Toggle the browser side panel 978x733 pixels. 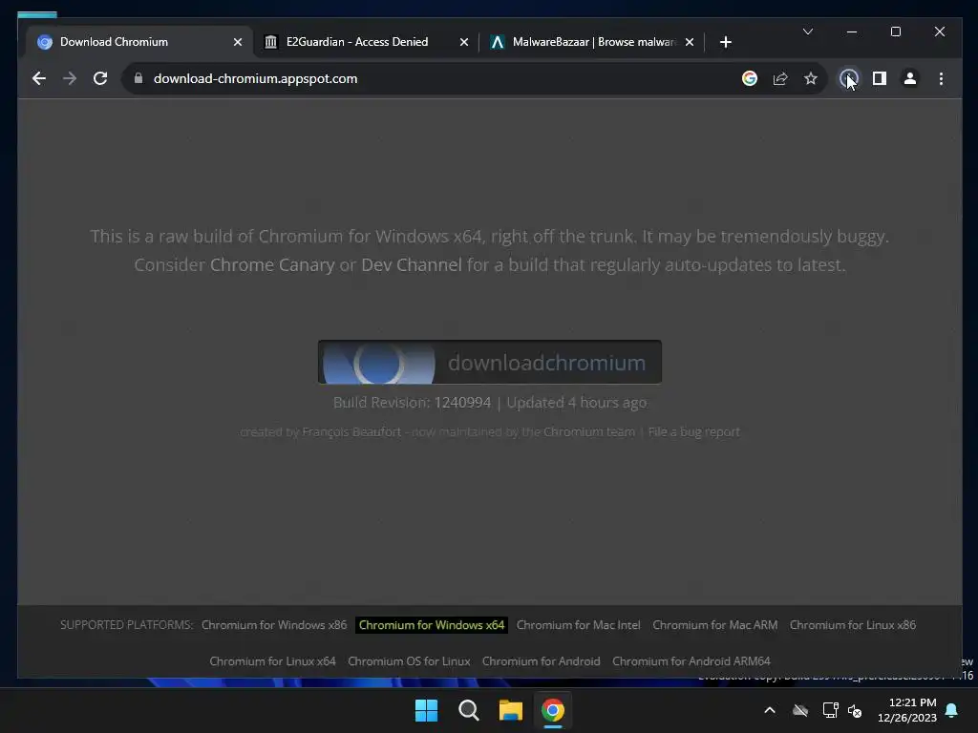(880, 78)
